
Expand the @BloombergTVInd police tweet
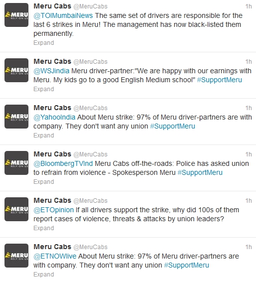point(43,182)
